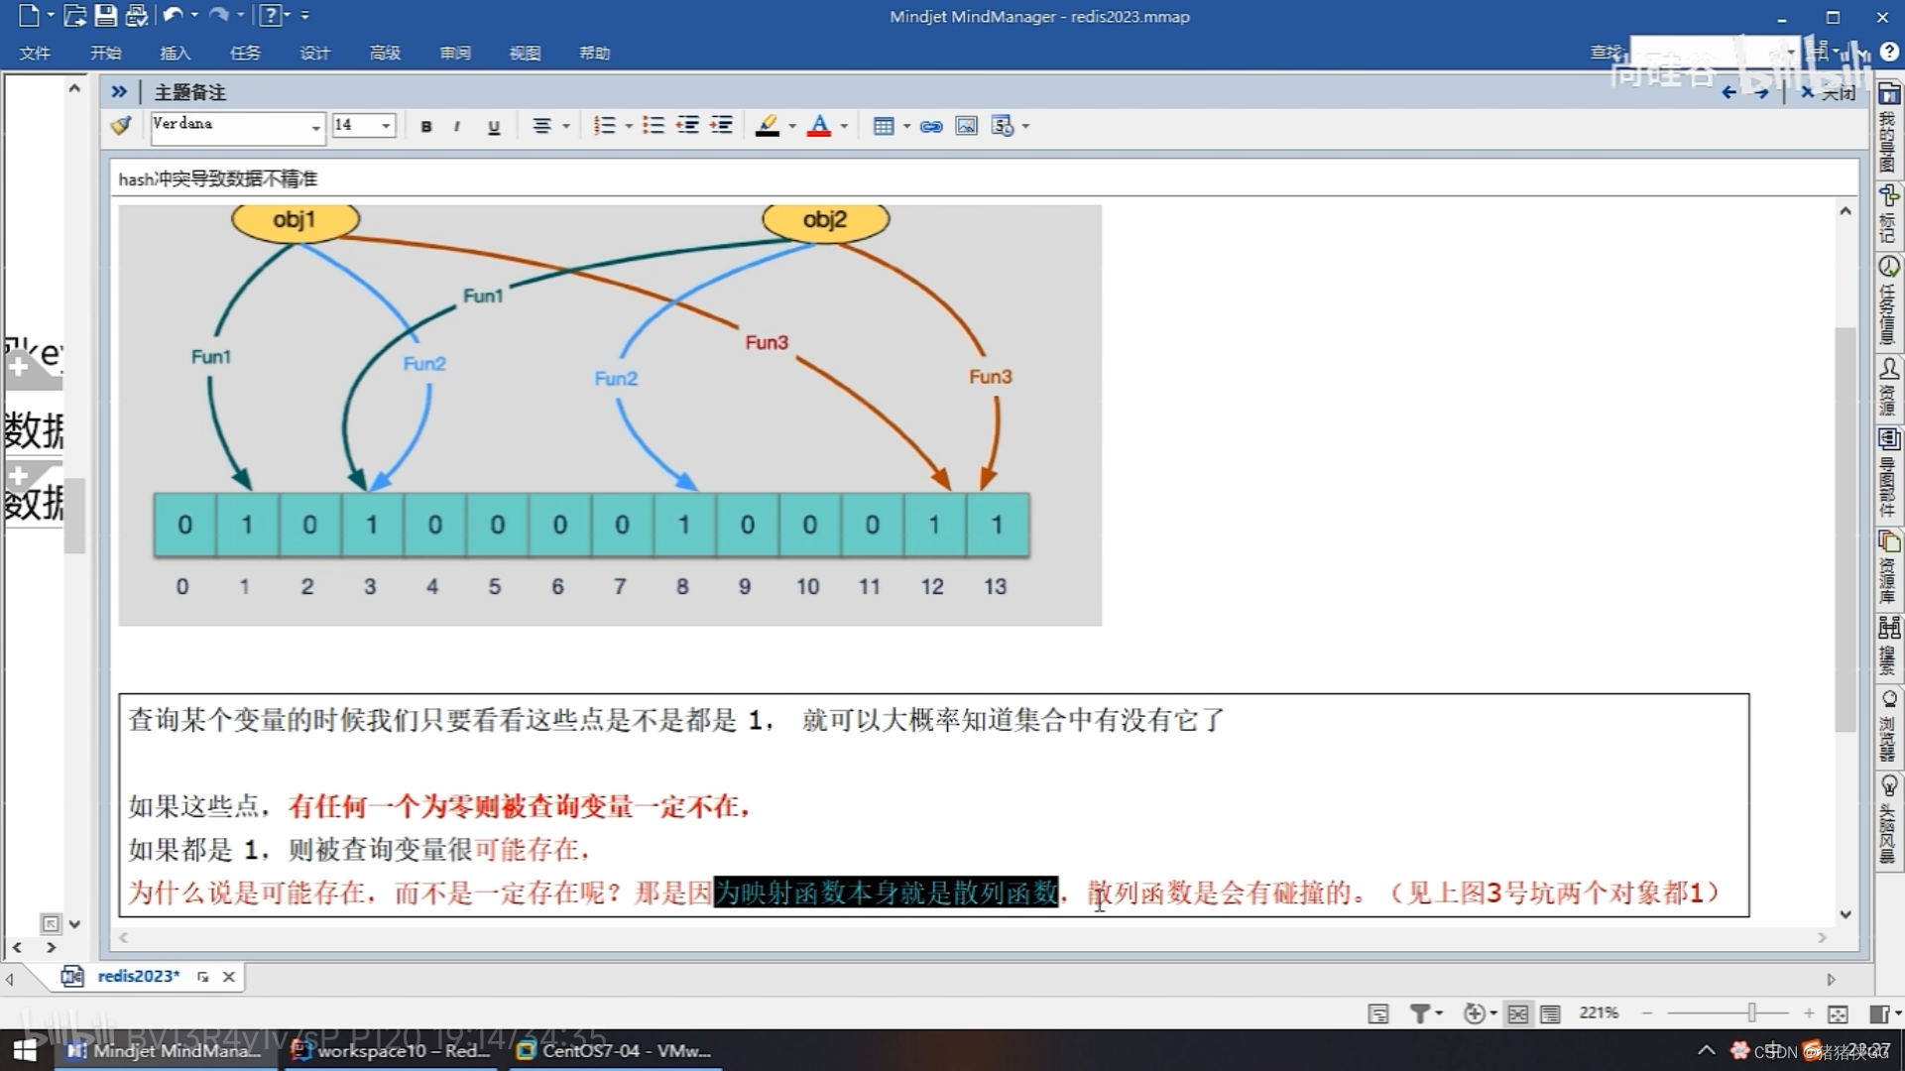Create a new map document
Image resolution: width=1905 pixels, height=1071 pixels.
[28, 16]
